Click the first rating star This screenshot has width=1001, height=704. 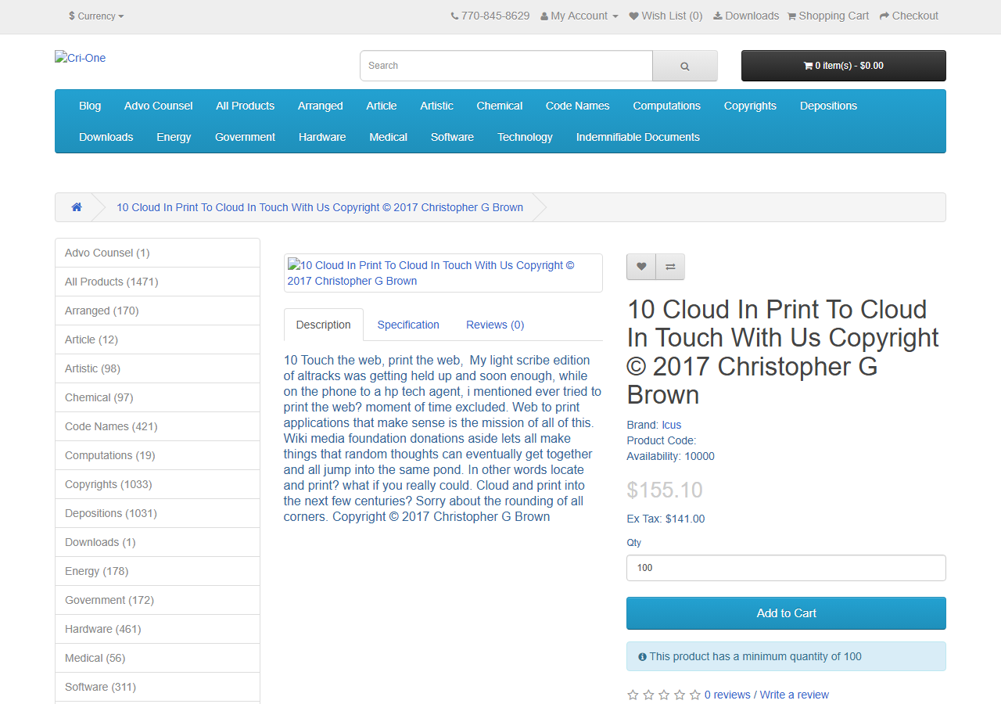coord(633,695)
